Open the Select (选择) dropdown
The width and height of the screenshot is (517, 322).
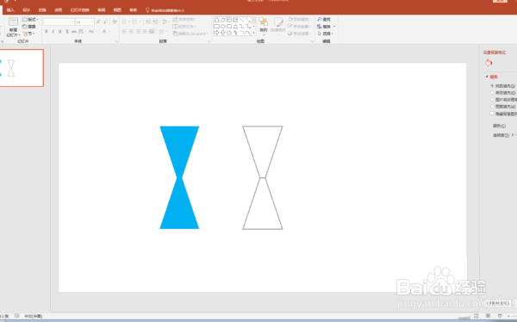point(326,34)
